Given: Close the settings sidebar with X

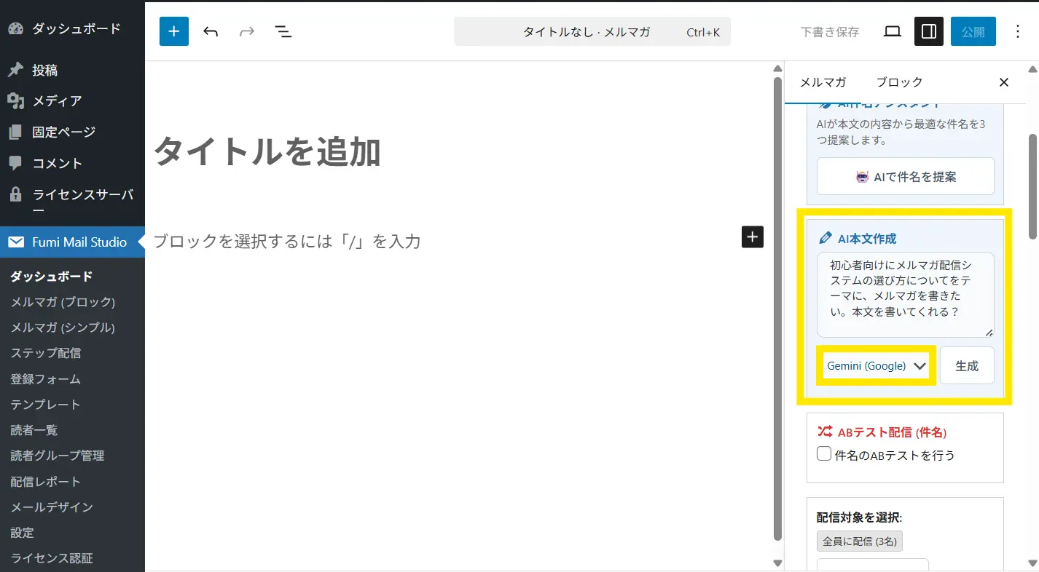Looking at the screenshot, I should pos(1003,82).
